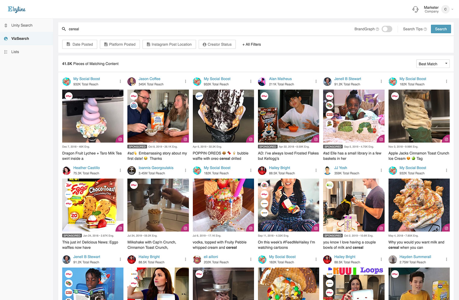459x300 pixels.
Task: Click Alan Matheus's profile avatar
Action: click(x=262, y=82)
